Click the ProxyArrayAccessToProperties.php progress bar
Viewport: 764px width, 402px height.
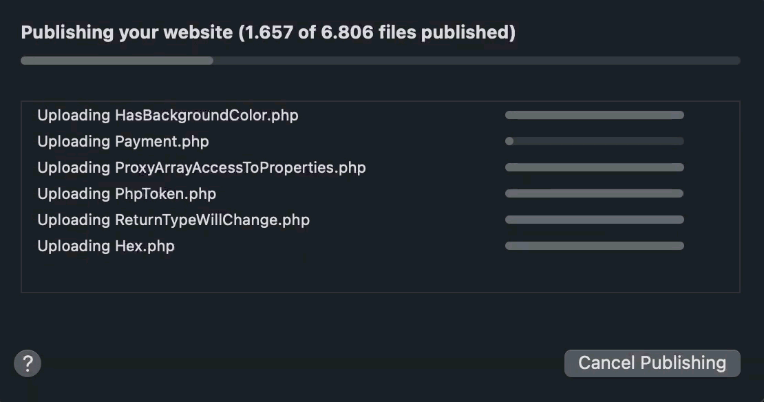tap(595, 167)
